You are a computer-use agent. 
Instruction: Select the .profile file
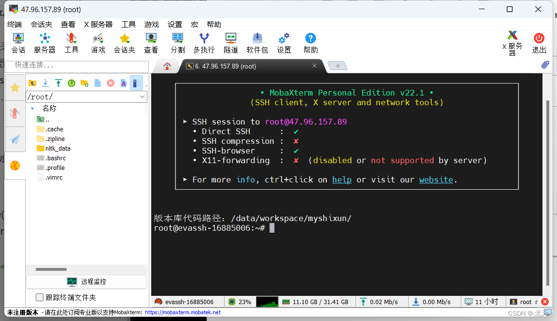click(x=51, y=167)
